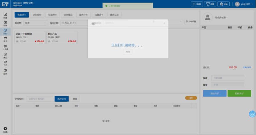The width and height of the screenshot is (256, 135).
Task: Click the 会员检索 search input field
Action: [x=40, y=99]
